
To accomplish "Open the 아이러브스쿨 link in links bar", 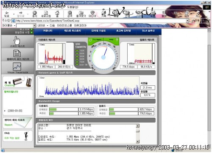I will [64, 25].
